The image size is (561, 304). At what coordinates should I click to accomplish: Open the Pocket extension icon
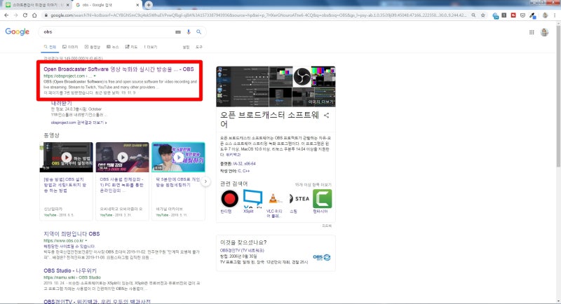pyautogui.click(x=522, y=15)
